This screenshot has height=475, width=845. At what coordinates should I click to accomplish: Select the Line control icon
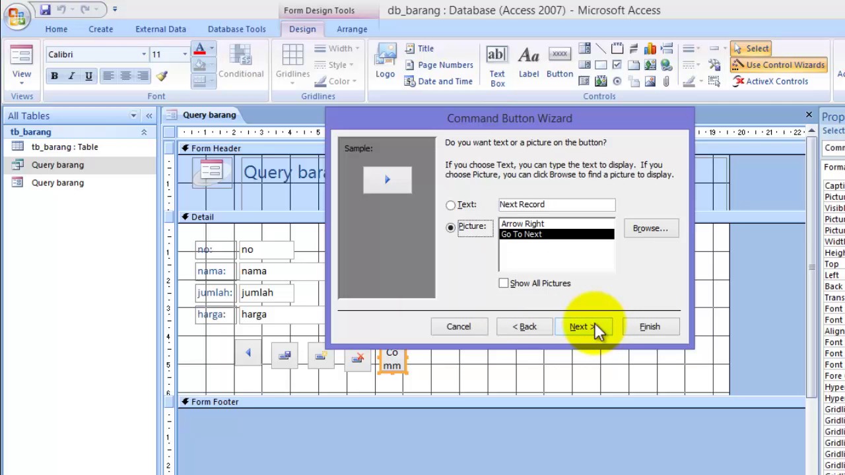pos(601,49)
